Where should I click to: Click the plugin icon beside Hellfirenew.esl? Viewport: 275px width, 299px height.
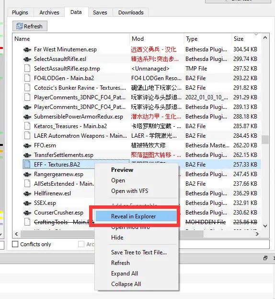coord(27,194)
